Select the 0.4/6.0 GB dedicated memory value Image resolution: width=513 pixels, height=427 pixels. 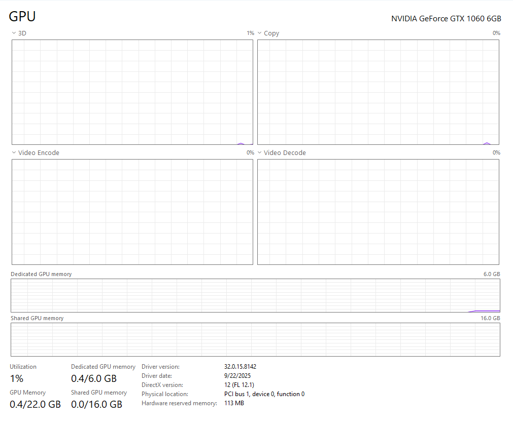[94, 378]
